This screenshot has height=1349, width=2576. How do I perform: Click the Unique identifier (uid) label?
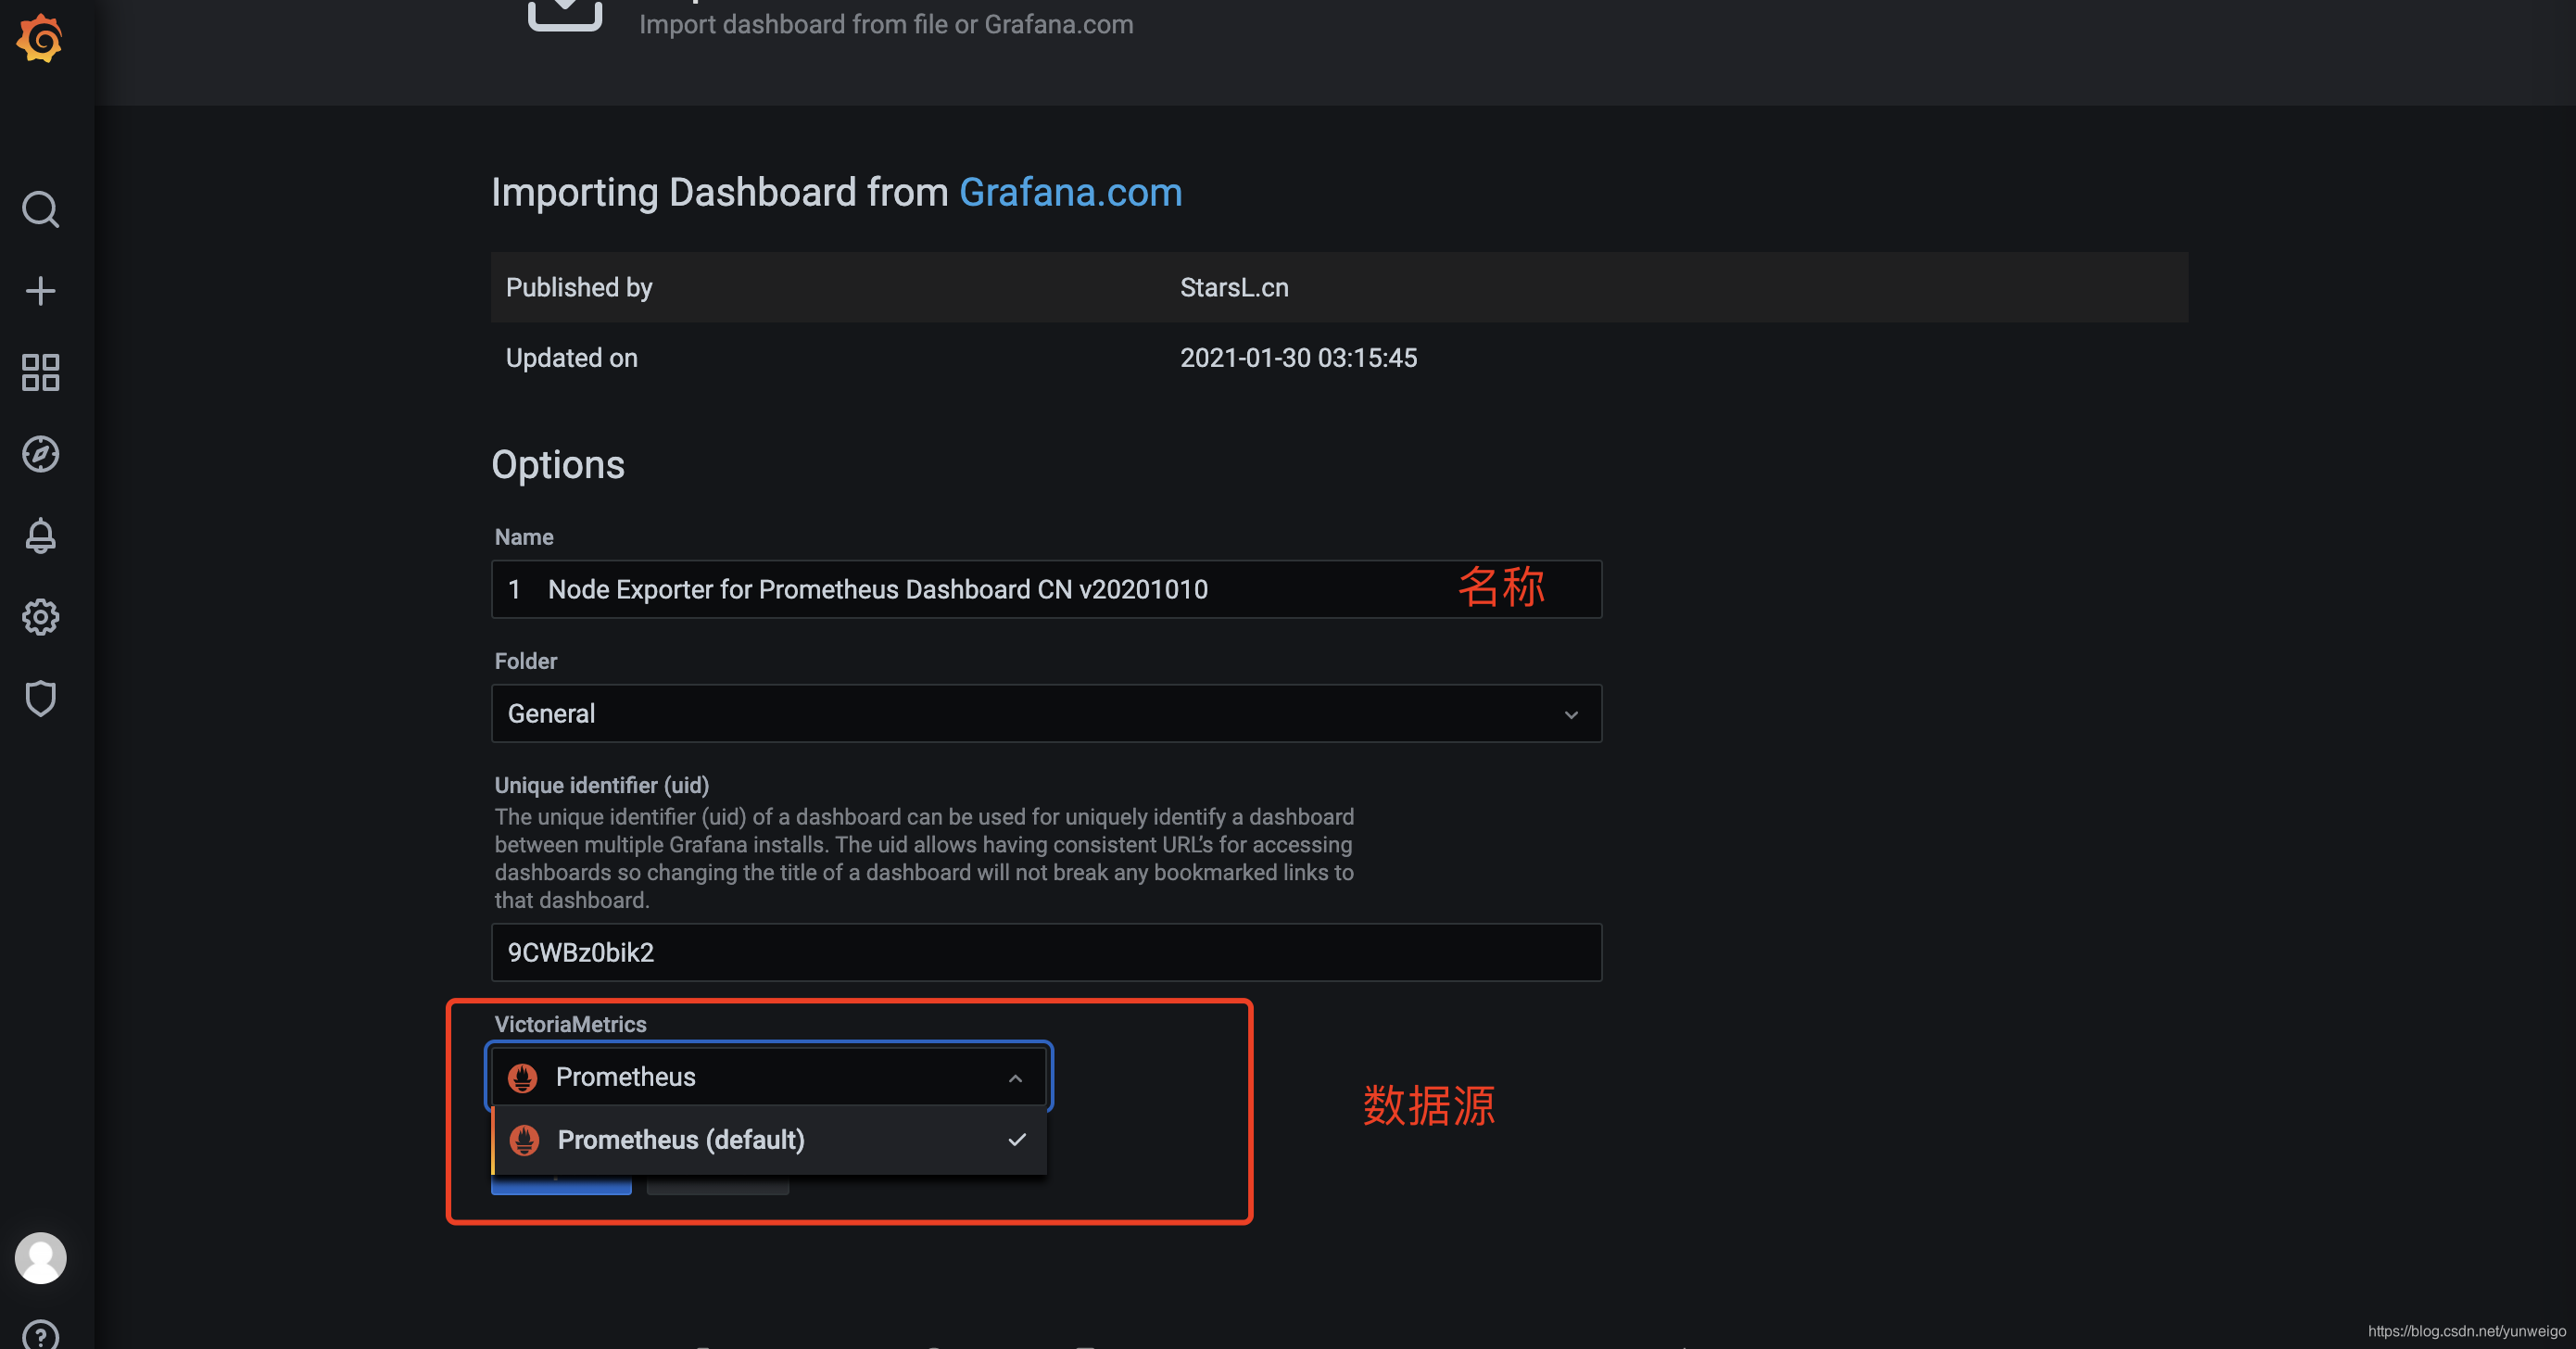click(x=602, y=785)
